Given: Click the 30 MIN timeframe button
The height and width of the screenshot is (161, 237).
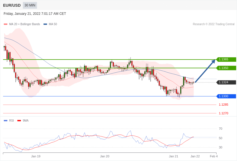Looking at the screenshot, I should (x=30, y=5).
